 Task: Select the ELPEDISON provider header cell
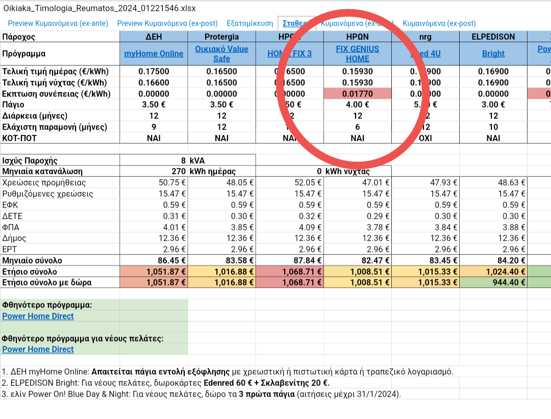(x=493, y=37)
